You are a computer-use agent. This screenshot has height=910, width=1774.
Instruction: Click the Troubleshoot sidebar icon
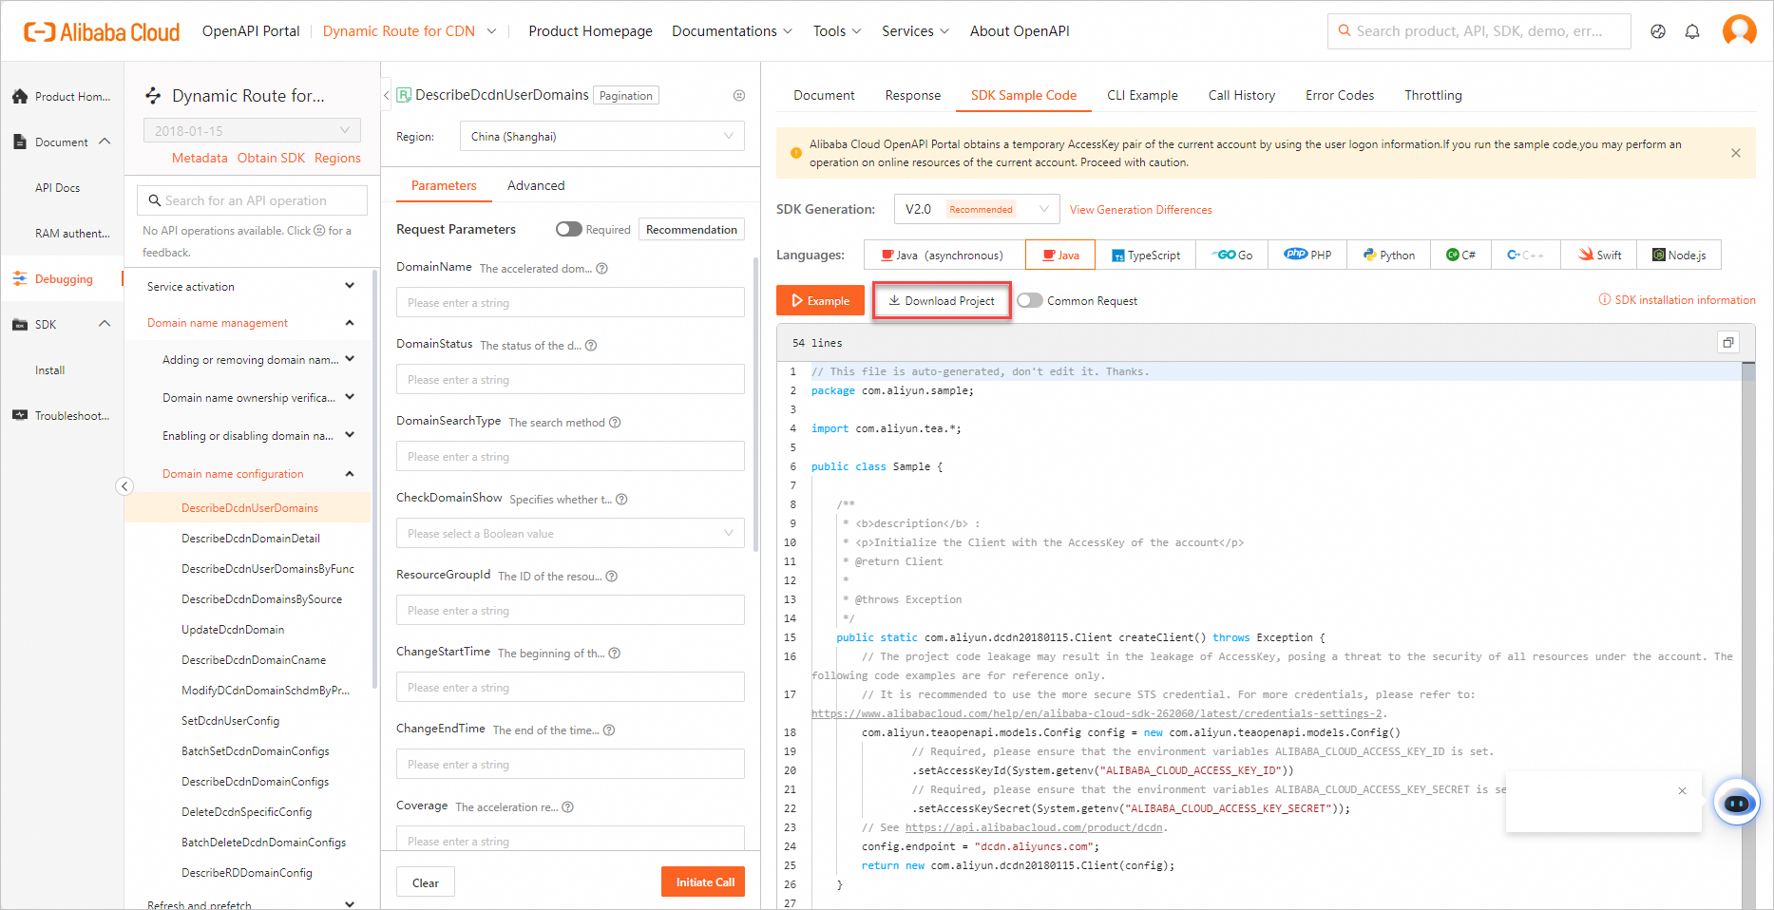pyautogui.click(x=20, y=415)
